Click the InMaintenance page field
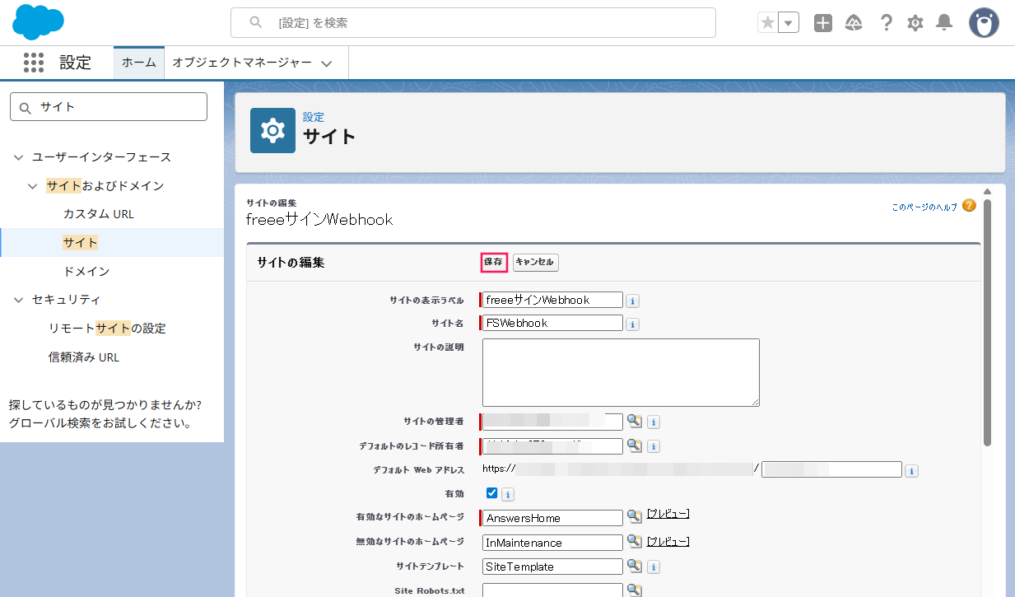Image resolution: width=1015 pixels, height=597 pixels. click(552, 543)
